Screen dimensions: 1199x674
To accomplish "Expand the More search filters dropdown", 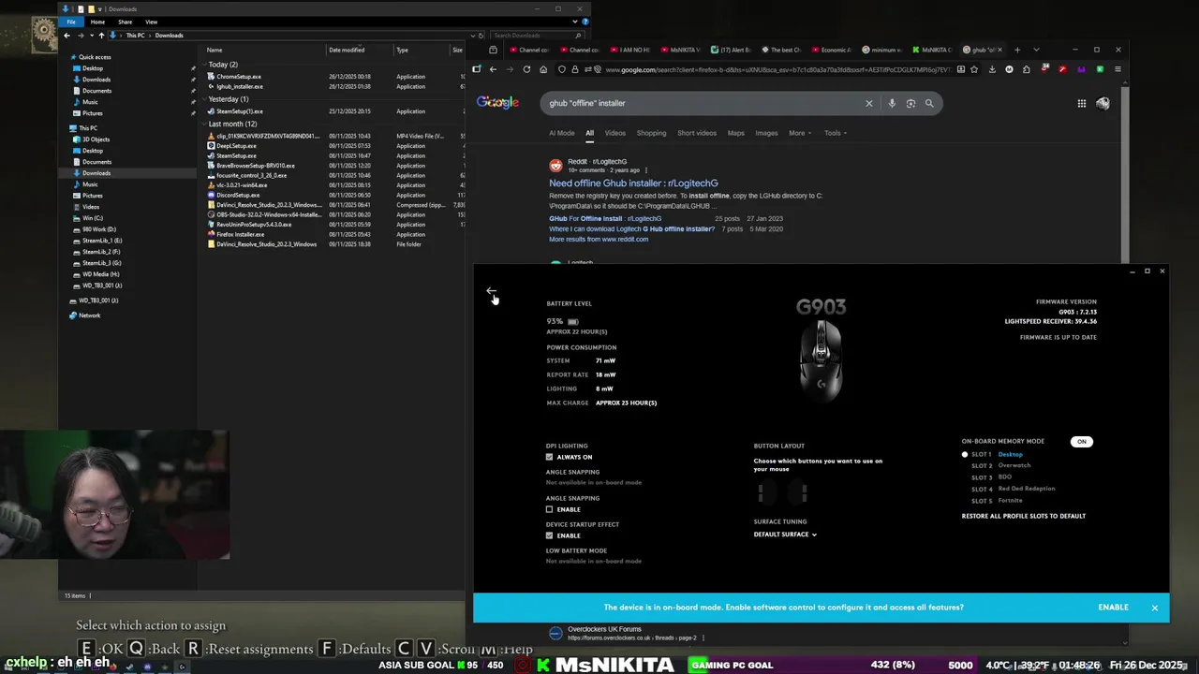I will click(800, 133).
